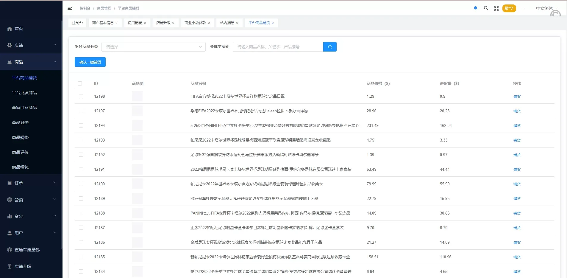Viewport: 567px width, 278px height.
Task: Click 铺货 link for product 12194
Action: [x=517, y=126]
